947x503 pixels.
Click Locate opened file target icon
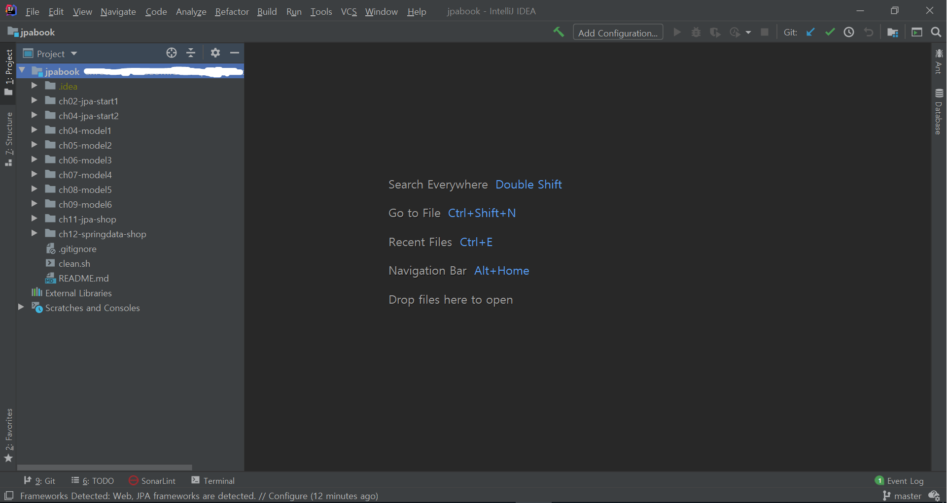tap(172, 53)
